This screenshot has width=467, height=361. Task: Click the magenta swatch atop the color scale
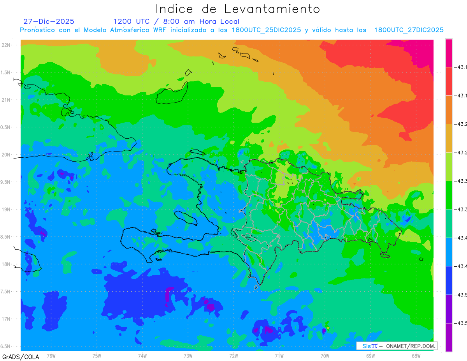click(x=449, y=53)
